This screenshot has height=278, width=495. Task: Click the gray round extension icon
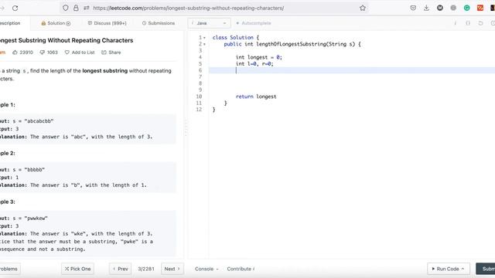453,8
